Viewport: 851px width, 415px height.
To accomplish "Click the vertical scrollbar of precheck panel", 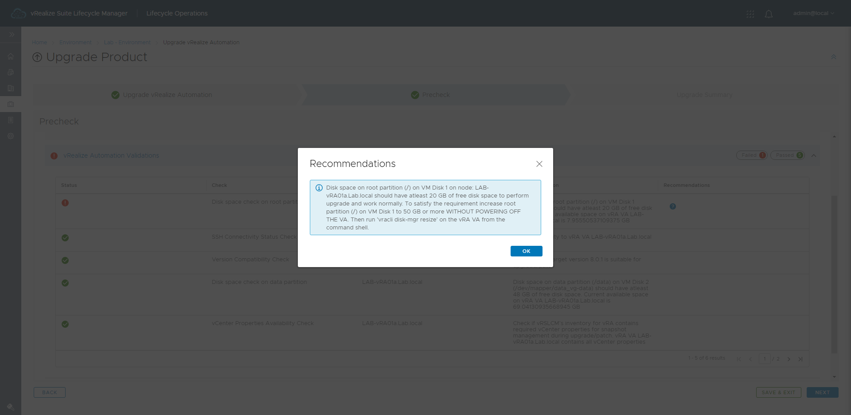I will pyautogui.click(x=834, y=275).
